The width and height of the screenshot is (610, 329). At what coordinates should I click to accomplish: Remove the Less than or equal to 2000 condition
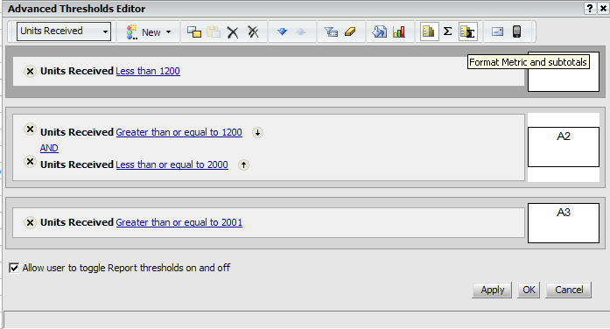tap(30, 161)
